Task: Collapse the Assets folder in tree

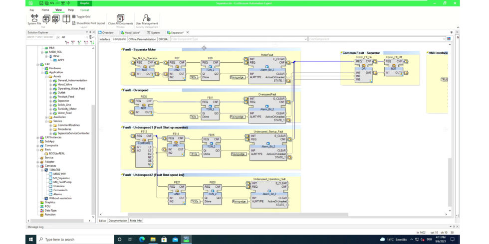Action: [x=46, y=76]
